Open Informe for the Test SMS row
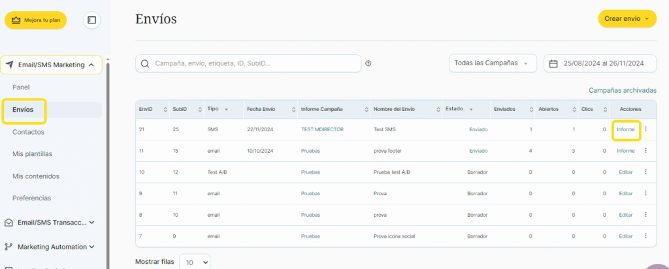 tap(625, 129)
